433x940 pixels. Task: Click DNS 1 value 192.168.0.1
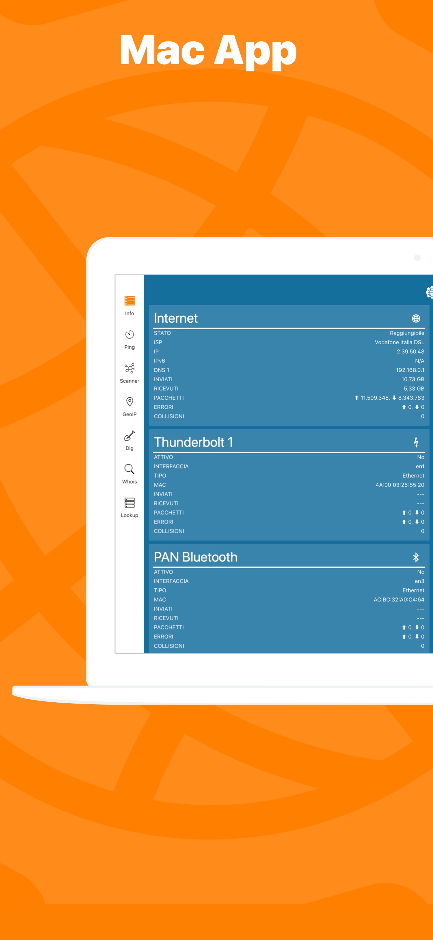[410, 370]
